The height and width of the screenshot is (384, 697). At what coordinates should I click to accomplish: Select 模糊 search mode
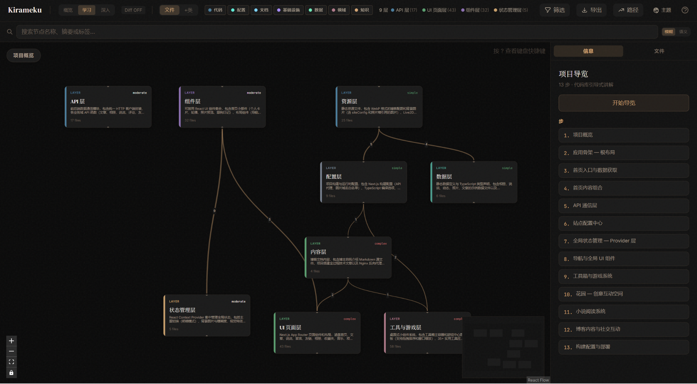668,32
